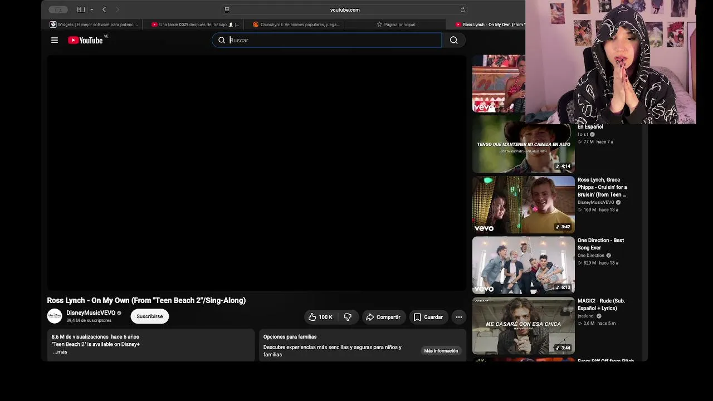This screenshot has height=401, width=713.
Task: Dislike the video with thumbs-down
Action: [x=348, y=317]
